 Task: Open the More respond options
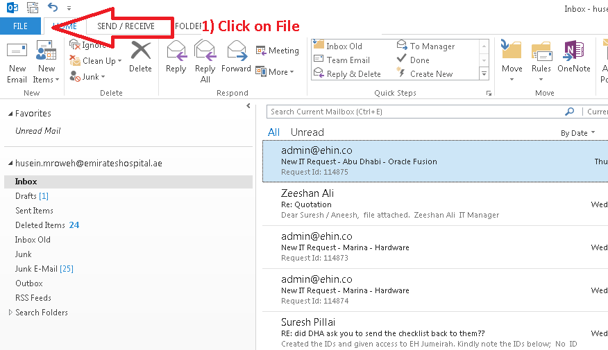pos(275,71)
